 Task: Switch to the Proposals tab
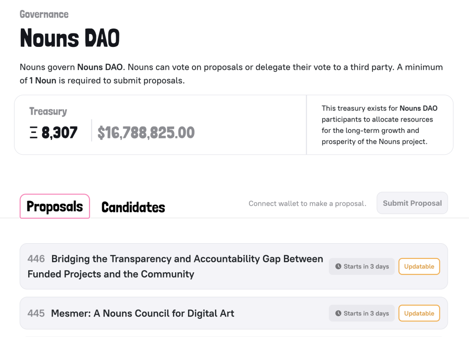click(55, 206)
